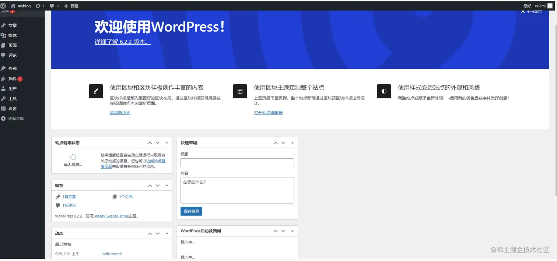Move 概览 widget down

pos(158,186)
